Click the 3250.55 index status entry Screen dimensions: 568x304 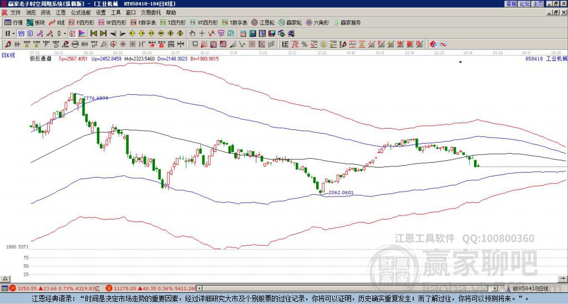pos(54,288)
